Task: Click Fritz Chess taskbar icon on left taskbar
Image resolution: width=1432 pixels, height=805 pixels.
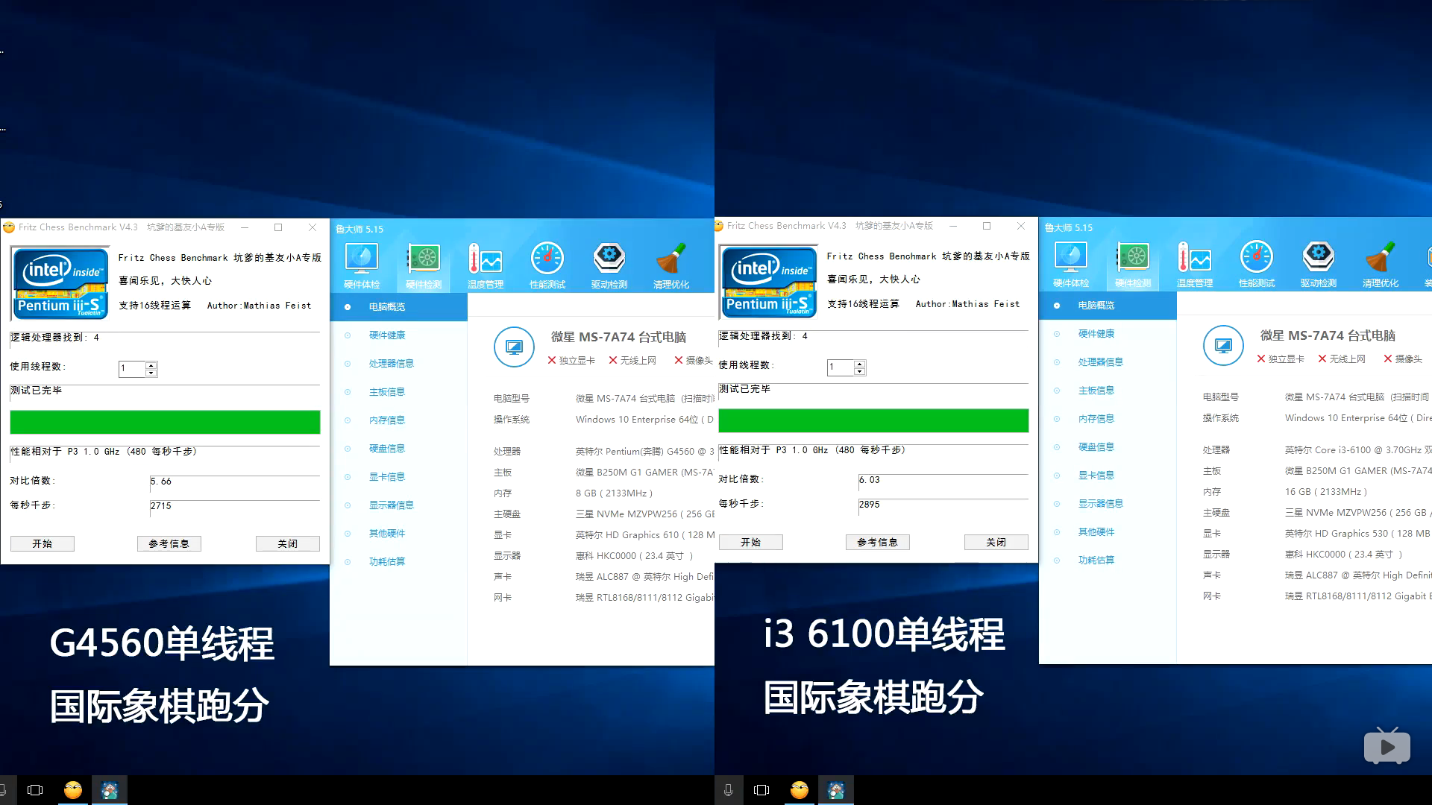Action: click(x=73, y=790)
